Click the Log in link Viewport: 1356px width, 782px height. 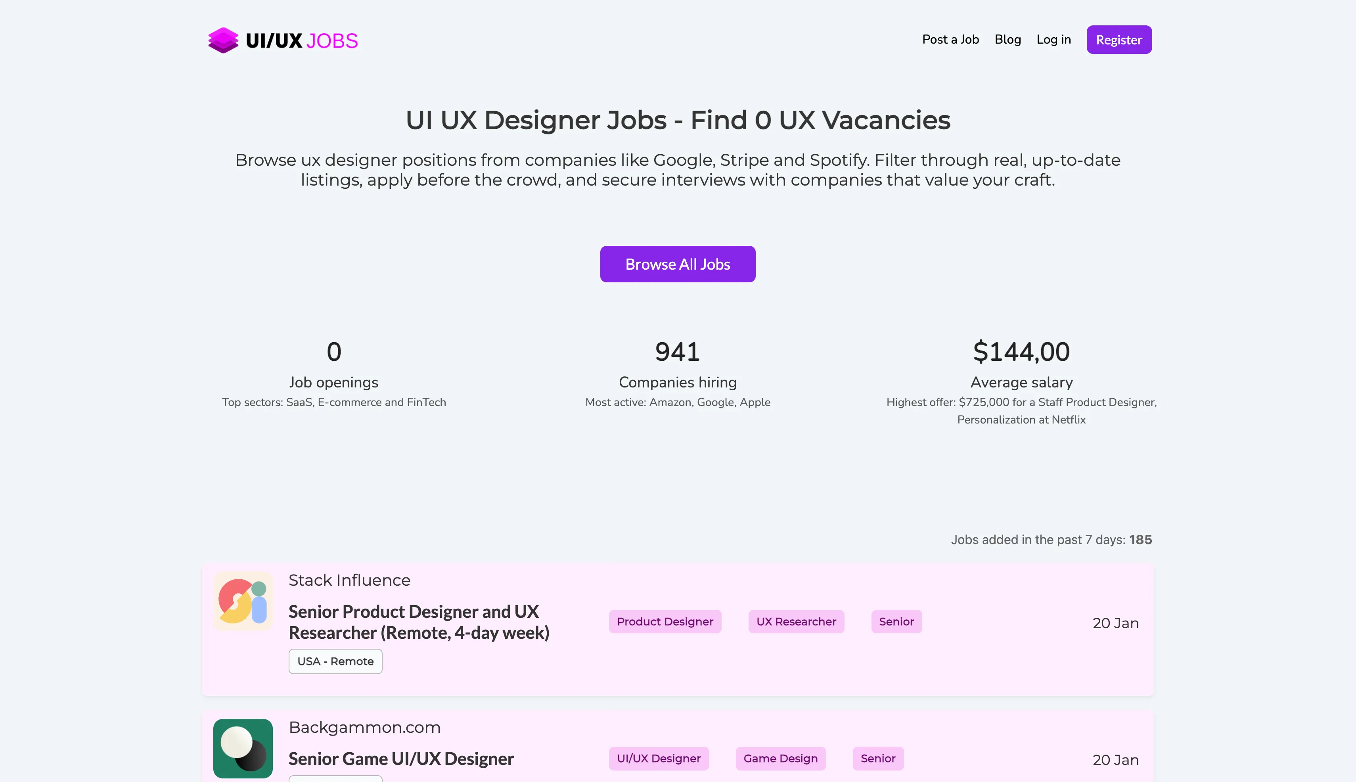pyautogui.click(x=1053, y=40)
